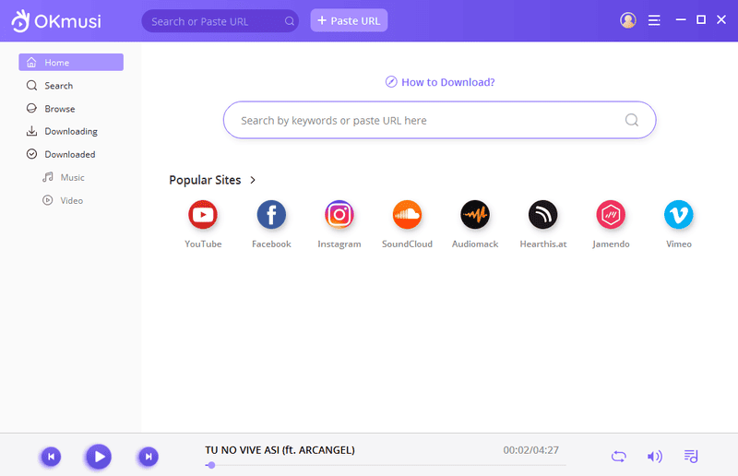This screenshot has width=738, height=476.
Task: Open the Jamendo site icon
Action: pyautogui.click(x=611, y=215)
